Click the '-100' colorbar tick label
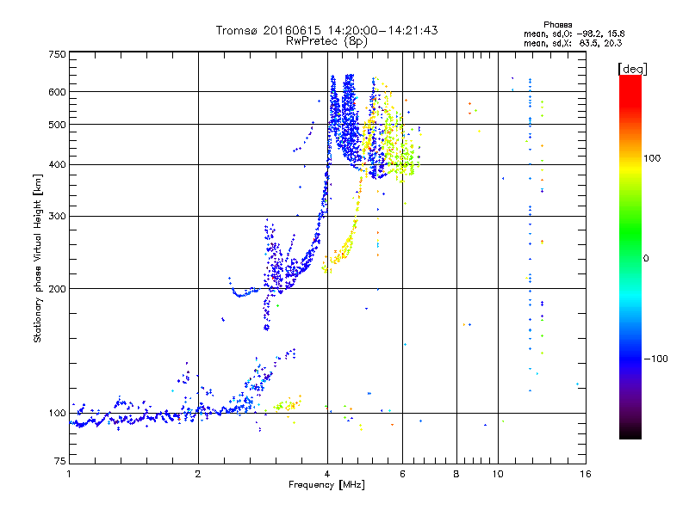 pos(655,359)
